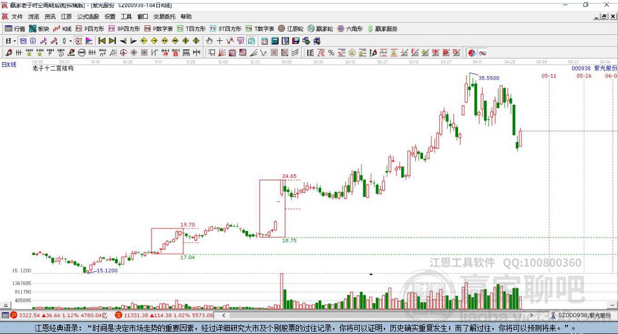This screenshot has height=334, width=618.
Task: Expand volume panel with triangle button
Action: tap(5, 305)
